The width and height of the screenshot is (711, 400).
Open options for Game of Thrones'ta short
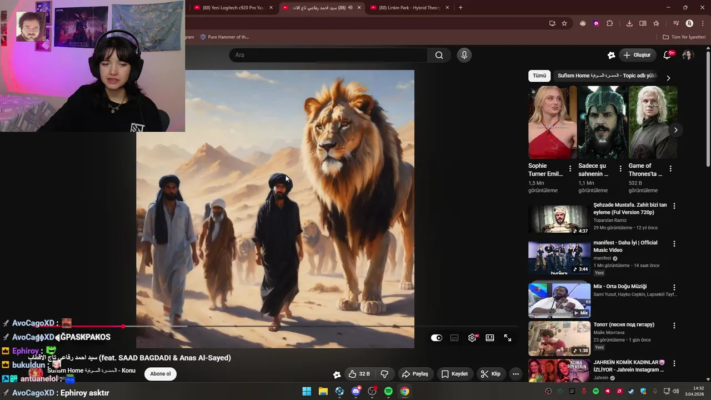click(670, 168)
